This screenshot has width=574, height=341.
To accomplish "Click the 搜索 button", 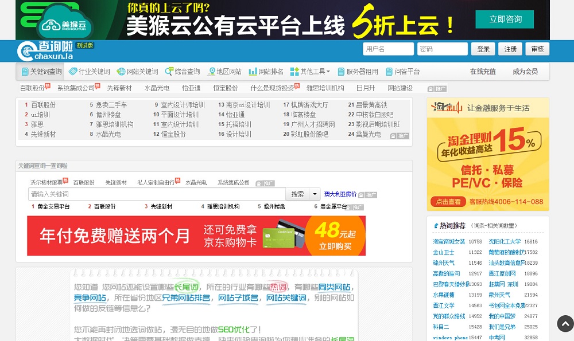I will (297, 194).
